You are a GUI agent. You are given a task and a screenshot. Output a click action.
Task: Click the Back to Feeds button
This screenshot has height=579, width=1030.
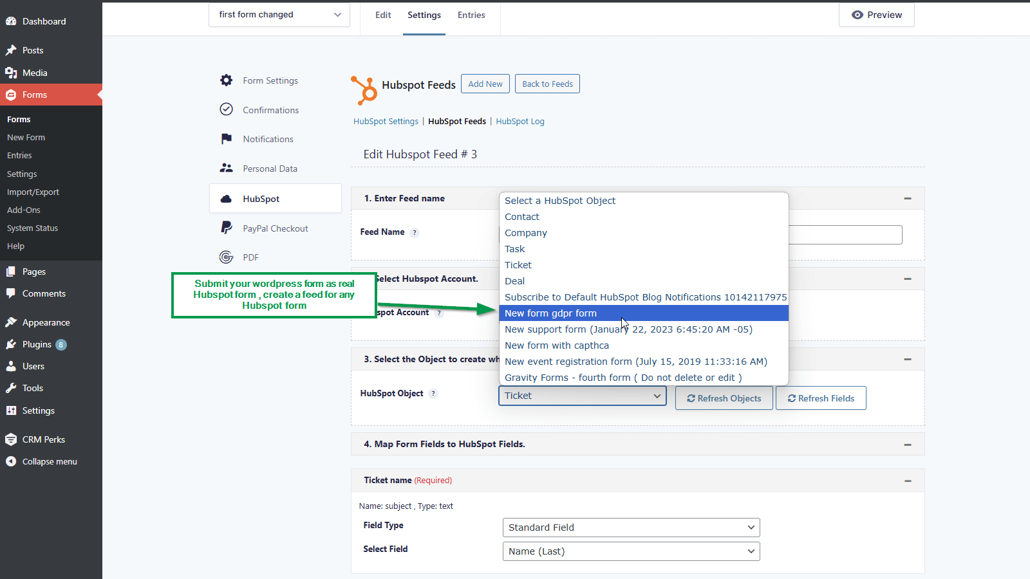click(x=547, y=83)
